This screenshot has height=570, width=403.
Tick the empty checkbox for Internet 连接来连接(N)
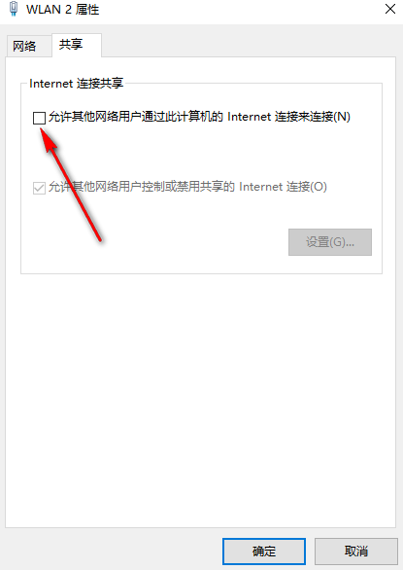(x=39, y=118)
